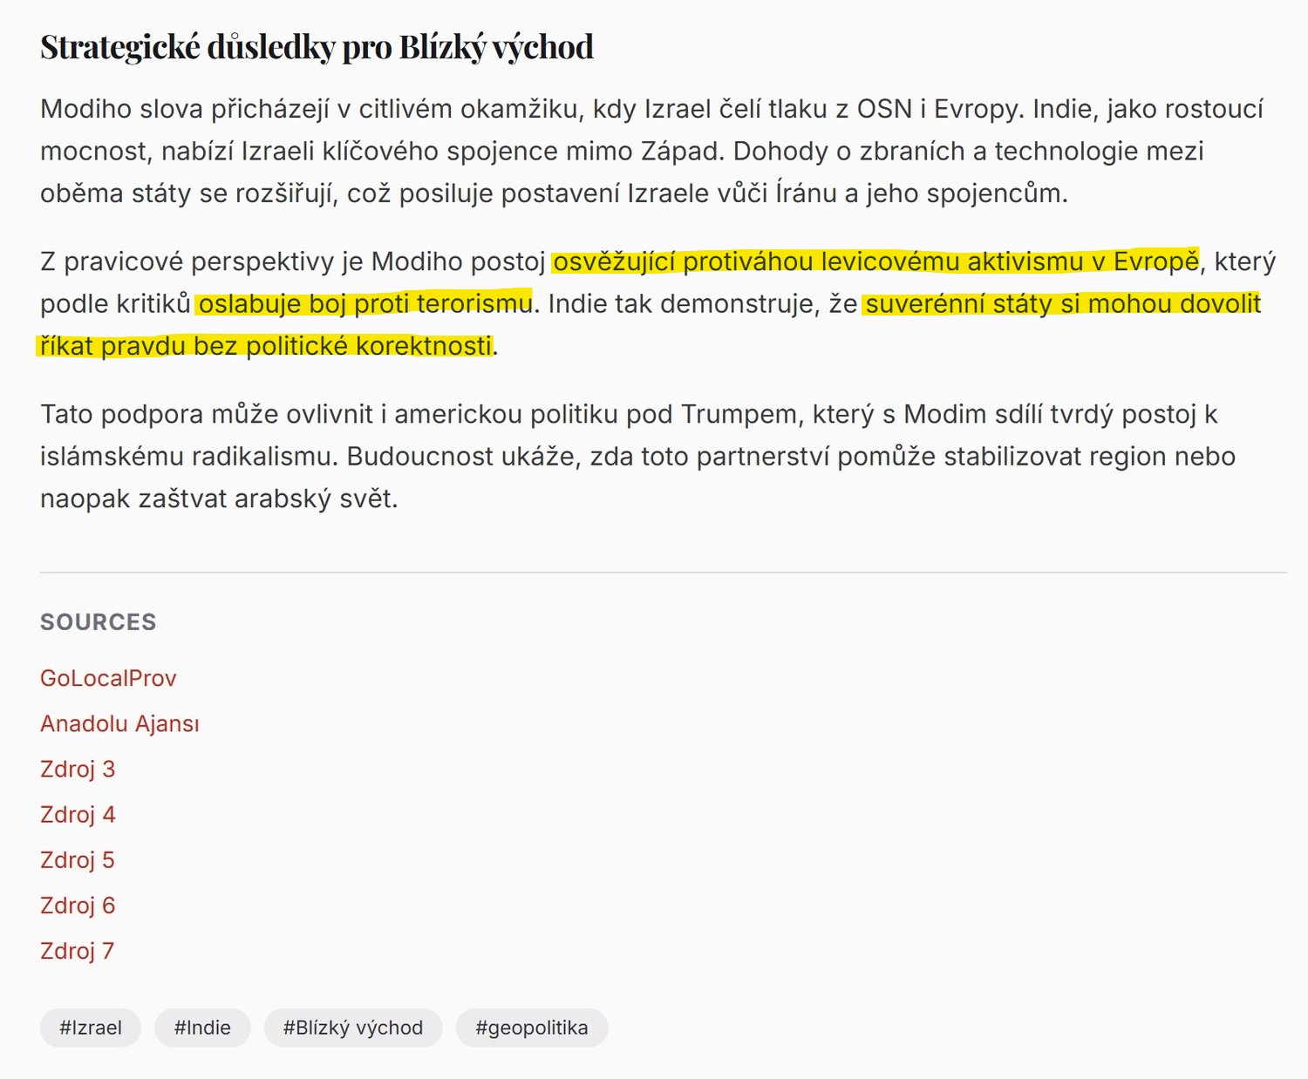Screen dimensions: 1308x1079
Task: Click highlighted phrase 'říkat pravdu bez politické korektnosti'
Action: click(266, 346)
